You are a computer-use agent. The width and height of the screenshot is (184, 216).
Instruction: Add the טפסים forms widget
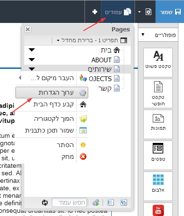(x=158, y=155)
